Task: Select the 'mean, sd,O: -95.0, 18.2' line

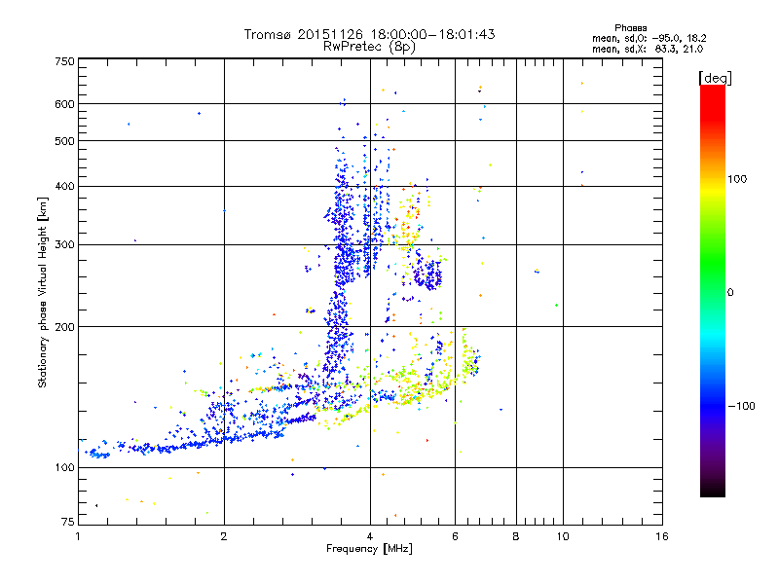Action: click(649, 38)
